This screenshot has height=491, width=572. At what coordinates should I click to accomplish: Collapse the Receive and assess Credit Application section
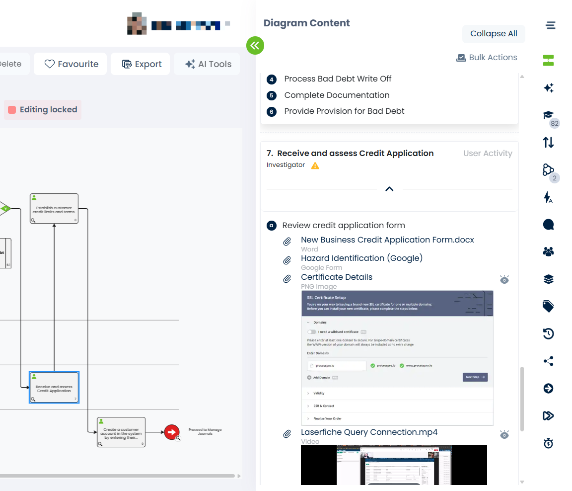click(389, 189)
